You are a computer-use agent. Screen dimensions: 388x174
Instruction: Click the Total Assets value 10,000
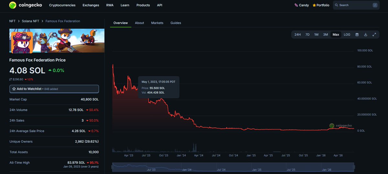pyautogui.click(x=94, y=152)
